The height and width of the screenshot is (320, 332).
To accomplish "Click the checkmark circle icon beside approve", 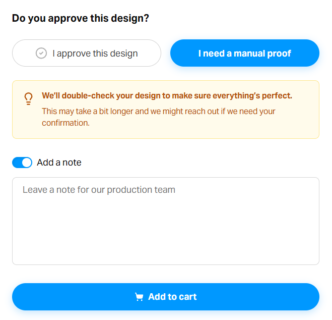I will pos(41,53).
